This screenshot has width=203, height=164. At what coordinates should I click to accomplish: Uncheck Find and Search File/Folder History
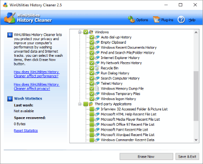pos(92,53)
